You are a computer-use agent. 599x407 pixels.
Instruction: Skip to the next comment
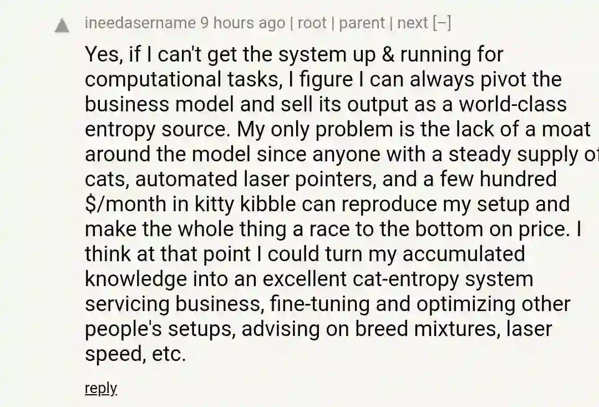click(412, 23)
